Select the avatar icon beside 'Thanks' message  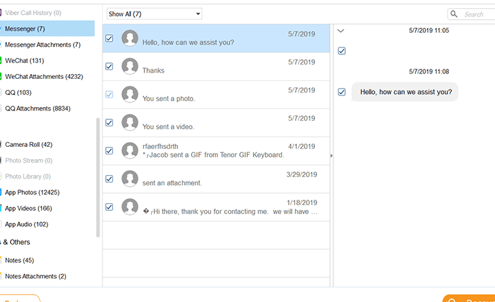(x=130, y=66)
